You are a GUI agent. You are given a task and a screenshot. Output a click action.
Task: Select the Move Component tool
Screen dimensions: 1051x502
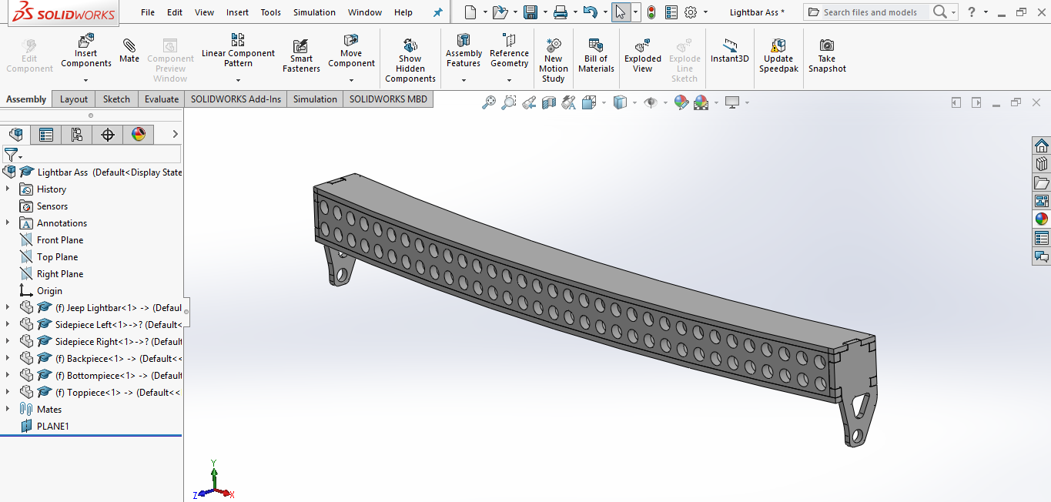tap(351, 51)
